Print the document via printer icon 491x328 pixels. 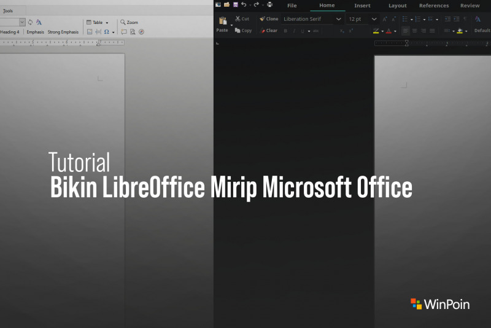[269, 4]
